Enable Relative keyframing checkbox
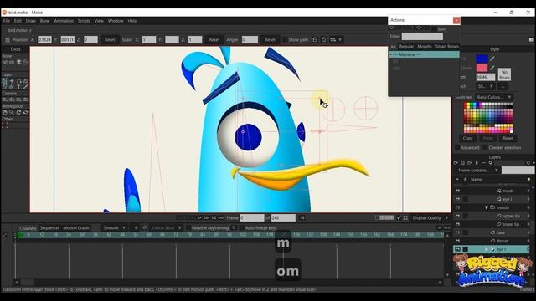This screenshot has height=301, width=536. pyautogui.click(x=188, y=227)
